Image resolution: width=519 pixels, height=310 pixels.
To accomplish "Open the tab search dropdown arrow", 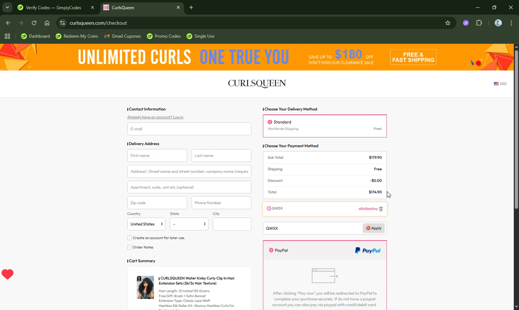I will pos(7,7).
